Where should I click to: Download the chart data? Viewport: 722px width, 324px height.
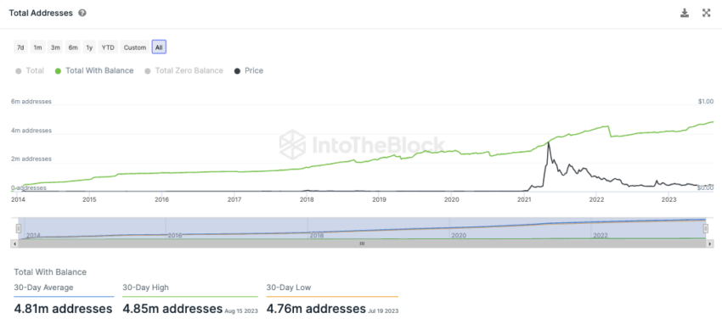[x=685, y=13]
